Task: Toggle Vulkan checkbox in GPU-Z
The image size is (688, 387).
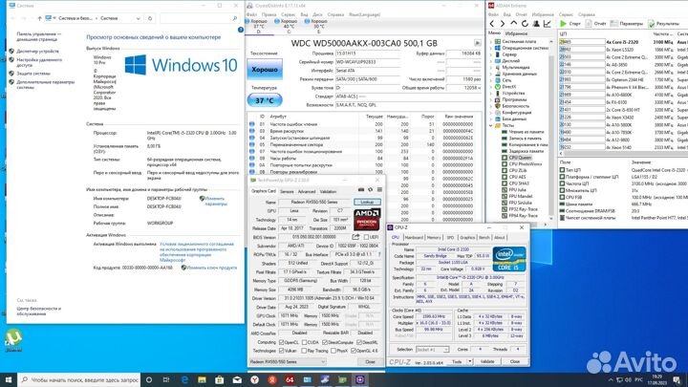Action: click(282, 351)
